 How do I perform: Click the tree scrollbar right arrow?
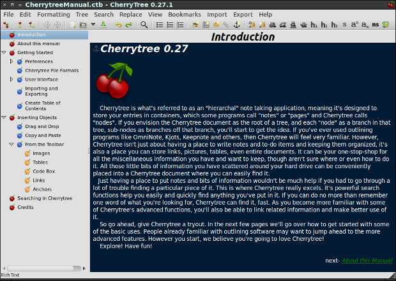coord(84,268)
